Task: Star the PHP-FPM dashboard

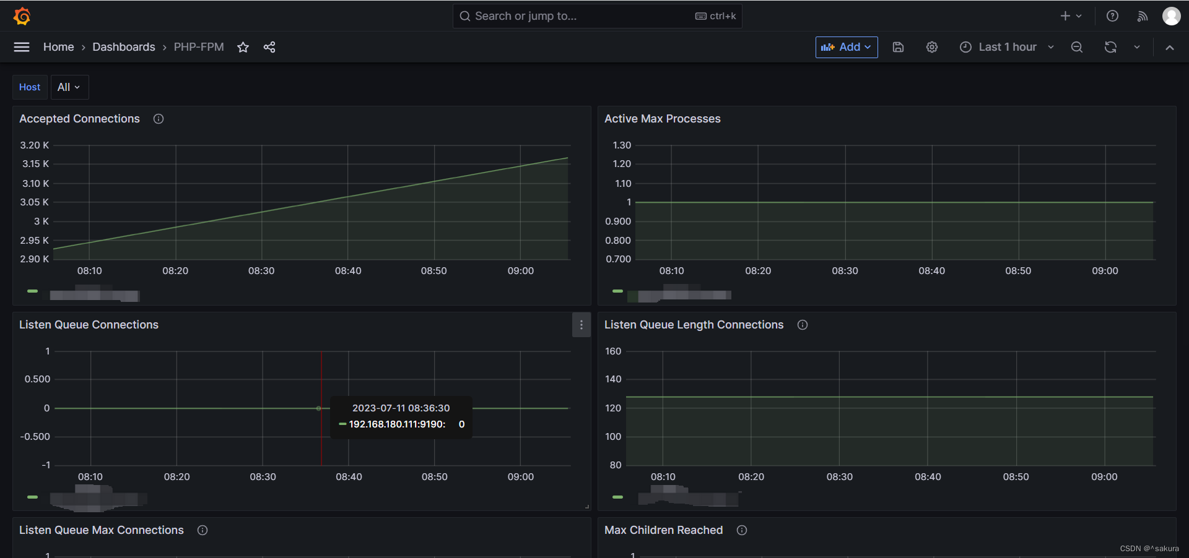Action: [x=243, y=47]
